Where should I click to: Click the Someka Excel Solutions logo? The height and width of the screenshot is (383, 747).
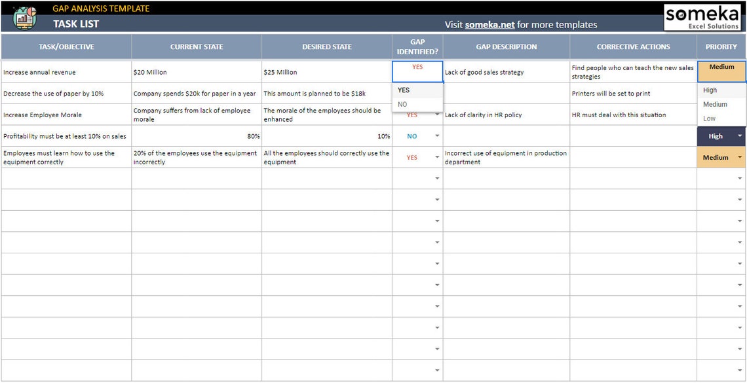[x=703, y=16]
